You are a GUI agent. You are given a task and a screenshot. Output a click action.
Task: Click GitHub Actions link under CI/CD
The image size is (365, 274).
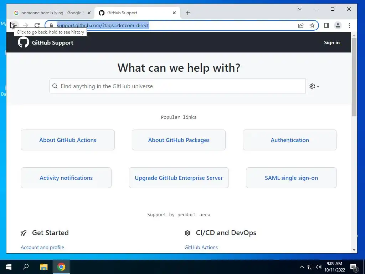201,247
